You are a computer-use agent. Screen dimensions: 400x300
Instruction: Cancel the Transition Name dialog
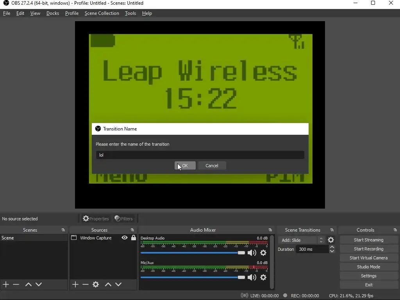(212, 166)
